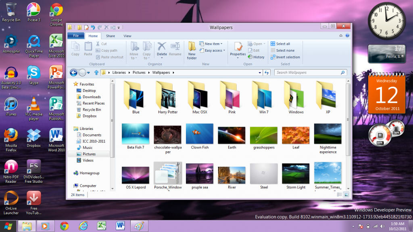Viewport: 413px width, 232px height.
Task: Open Picasa 3 desktop icon
Action: [34, 12]
